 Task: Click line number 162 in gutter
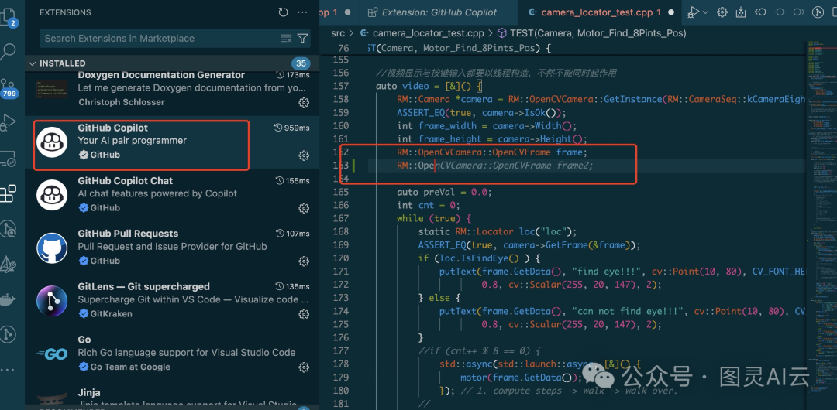pyautogui.click(x=339, y=152)
